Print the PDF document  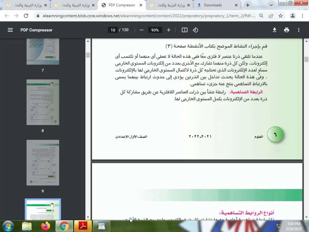point(287,30)
